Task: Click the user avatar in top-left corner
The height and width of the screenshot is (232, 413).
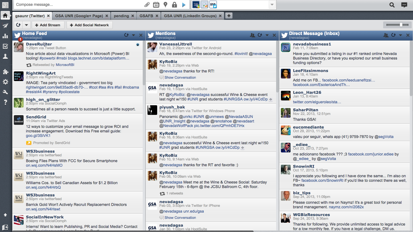Action: 5,5
